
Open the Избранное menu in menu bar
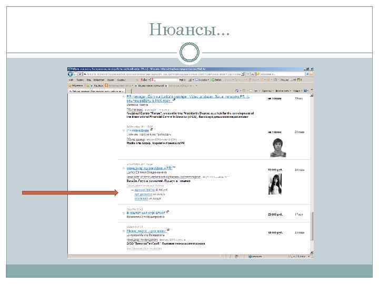98,80
